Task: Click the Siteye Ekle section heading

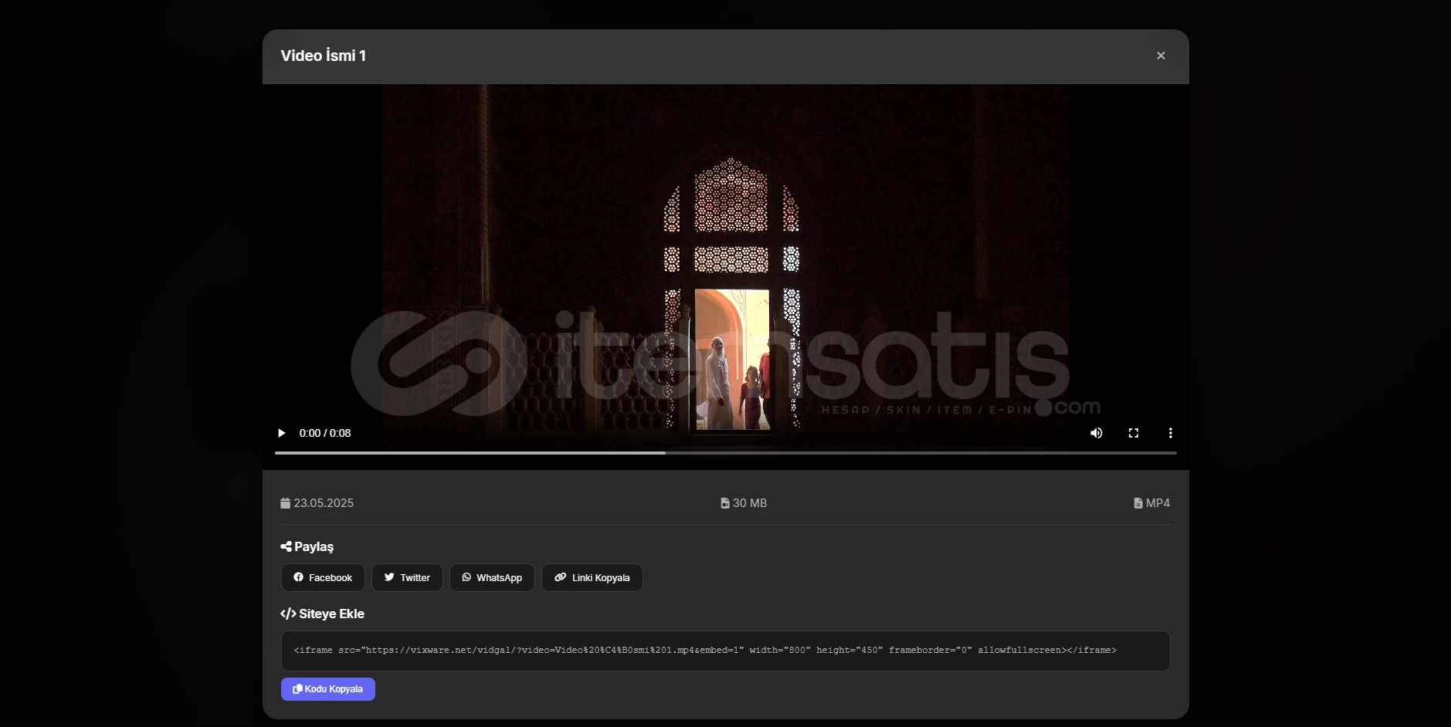Action: [323, 614]
